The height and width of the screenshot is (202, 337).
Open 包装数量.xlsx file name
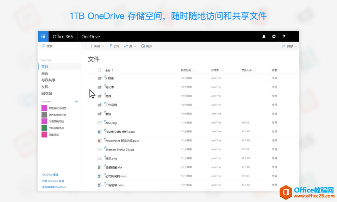[114, 168]
